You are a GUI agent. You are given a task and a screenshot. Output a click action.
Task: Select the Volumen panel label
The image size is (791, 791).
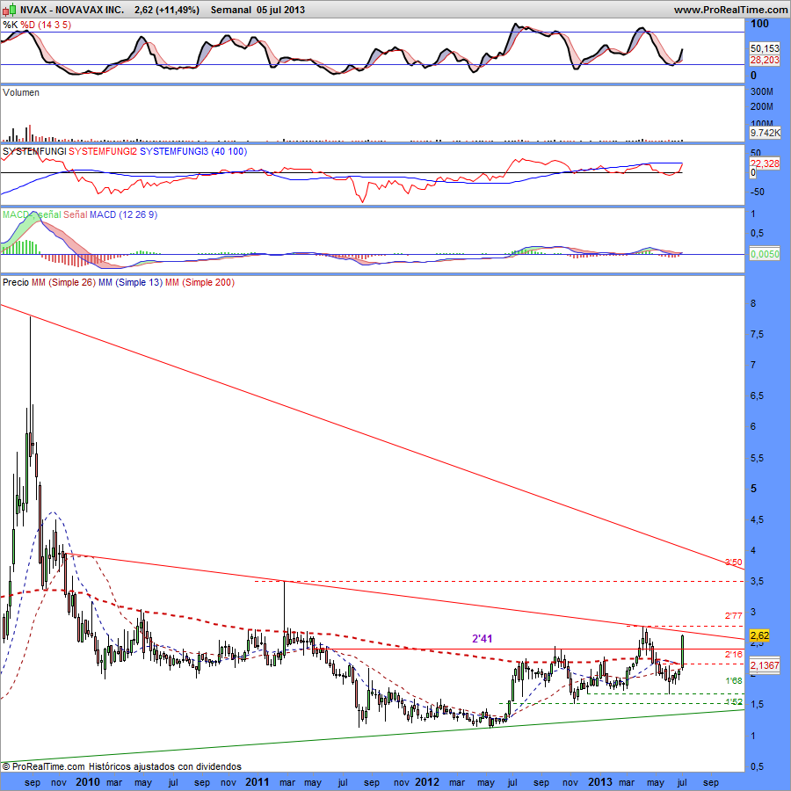21,92
